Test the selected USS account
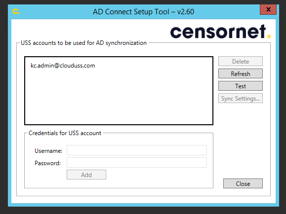This screenshot has width=286, height=214. [x=241, y=86]
